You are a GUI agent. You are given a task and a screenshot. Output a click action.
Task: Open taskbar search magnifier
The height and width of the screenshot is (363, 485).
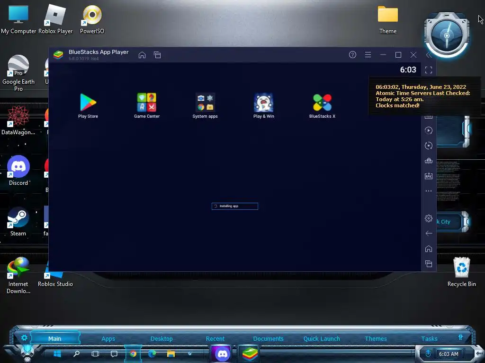[x=76, y=354]
